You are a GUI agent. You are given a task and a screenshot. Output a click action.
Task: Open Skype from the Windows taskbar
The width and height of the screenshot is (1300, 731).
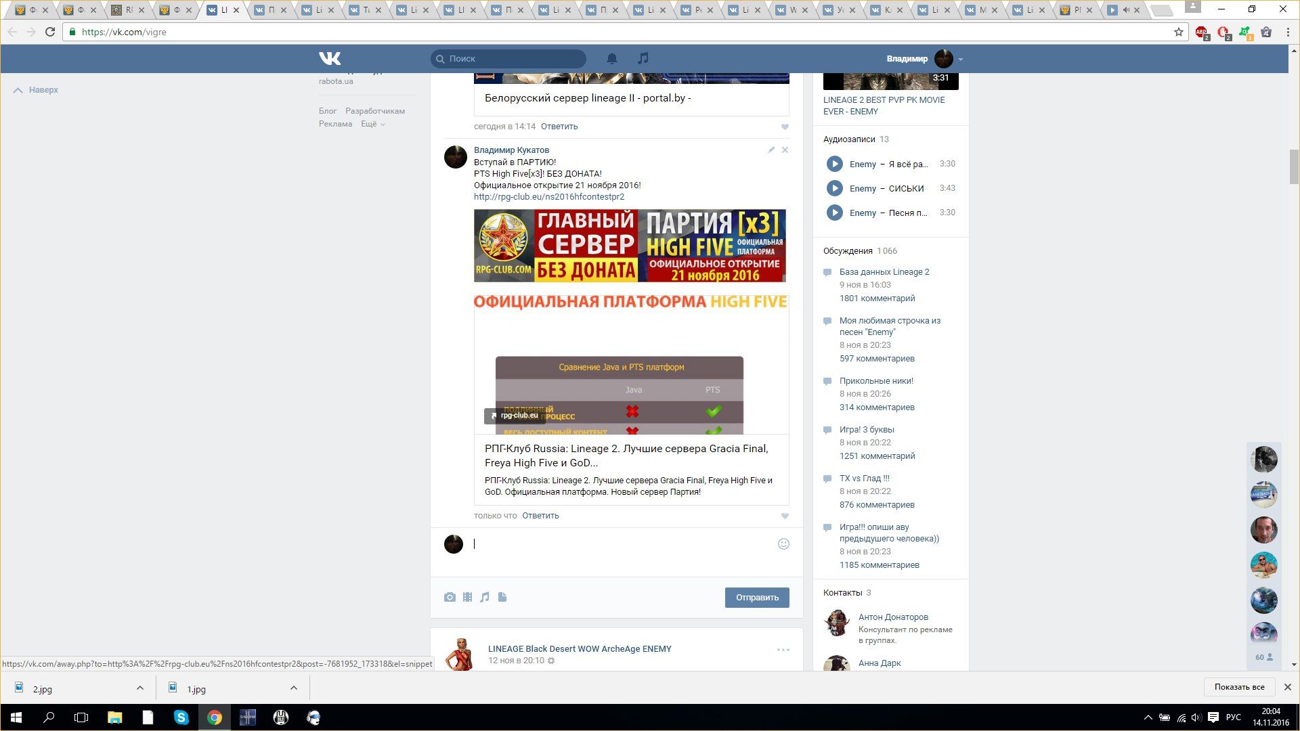point(181,717)
